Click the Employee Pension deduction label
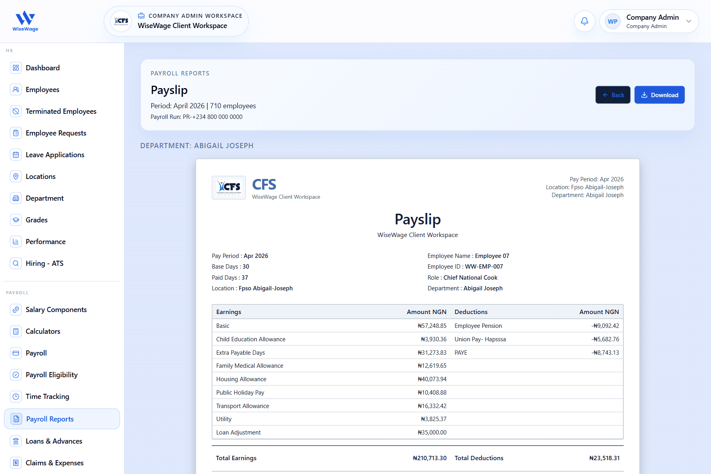711x474 pixels. [x=478, y=326]
